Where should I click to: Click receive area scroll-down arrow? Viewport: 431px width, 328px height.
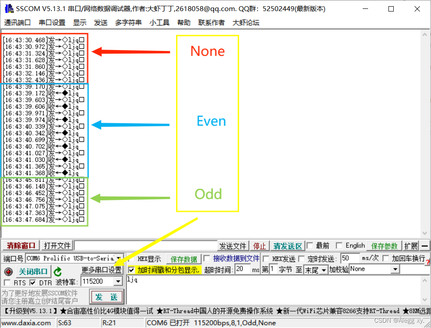(x=425, y=233)
